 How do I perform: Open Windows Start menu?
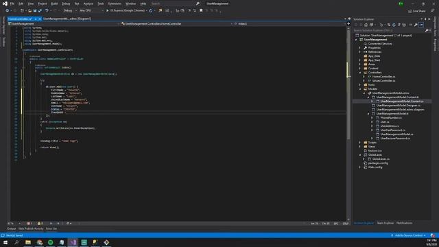pos(5,242)
